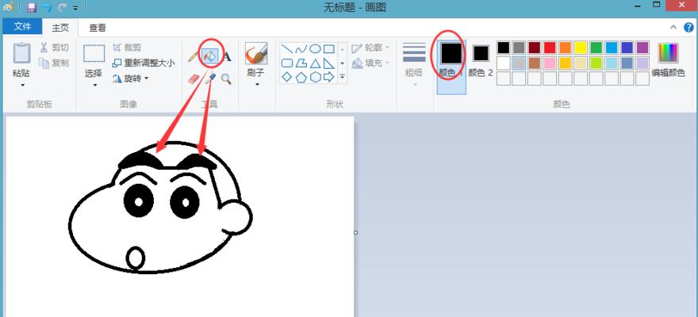The image size is (698, 317).
Task: Open 编辑颜色 edit colors dialog
Action: pyautogui.click(x=668, y=61)
